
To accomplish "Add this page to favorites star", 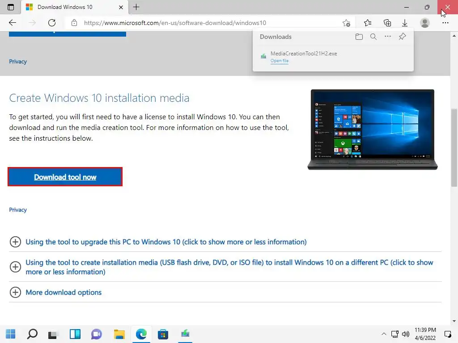I will click(x=347, y=23).
